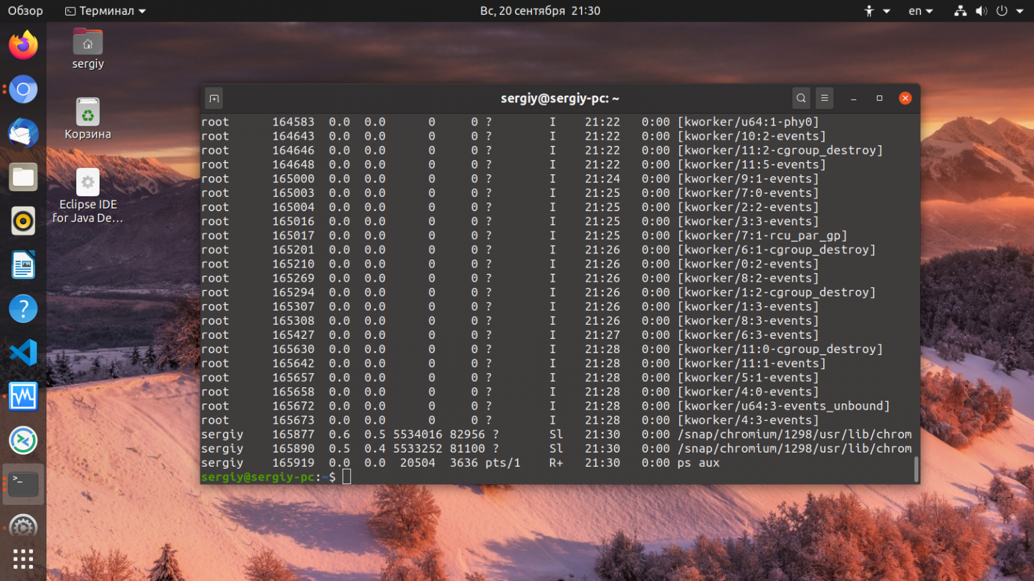Show all applications with the grid icon
This screenshot has height=581, width=1034.
(x=23, y=559)
